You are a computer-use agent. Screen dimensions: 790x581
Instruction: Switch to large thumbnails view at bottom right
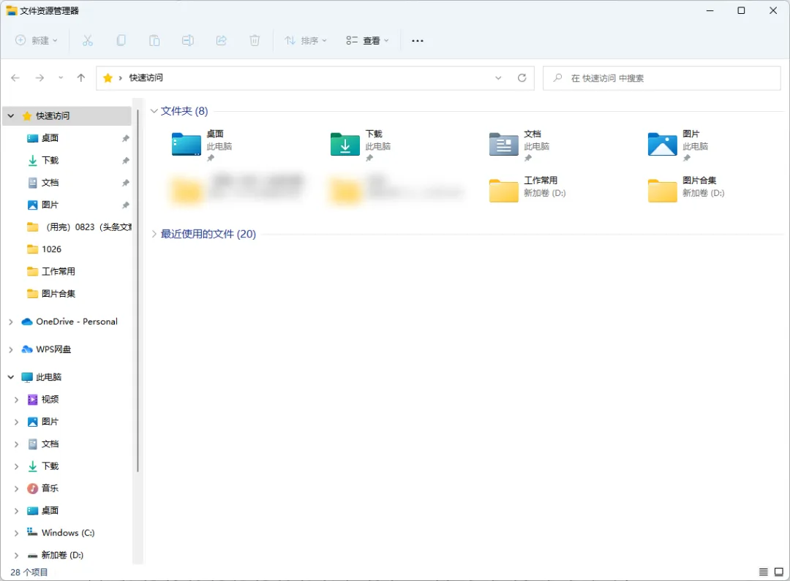777,571
